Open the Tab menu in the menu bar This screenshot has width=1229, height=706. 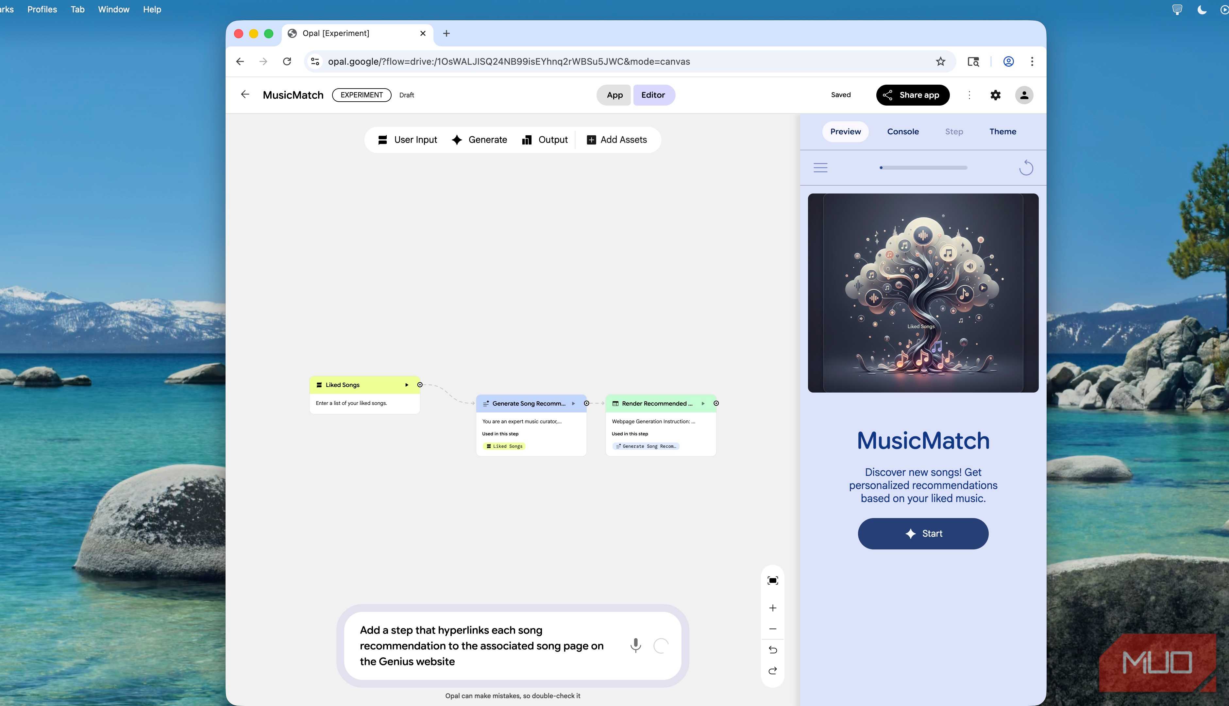[x=77, y=10]
